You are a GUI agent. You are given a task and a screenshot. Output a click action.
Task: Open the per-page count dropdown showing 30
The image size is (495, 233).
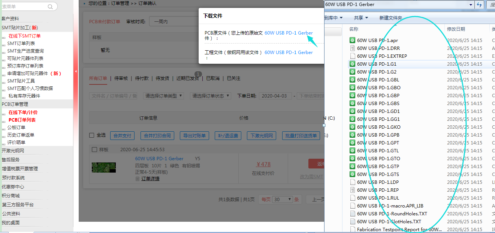click(282, 200)
